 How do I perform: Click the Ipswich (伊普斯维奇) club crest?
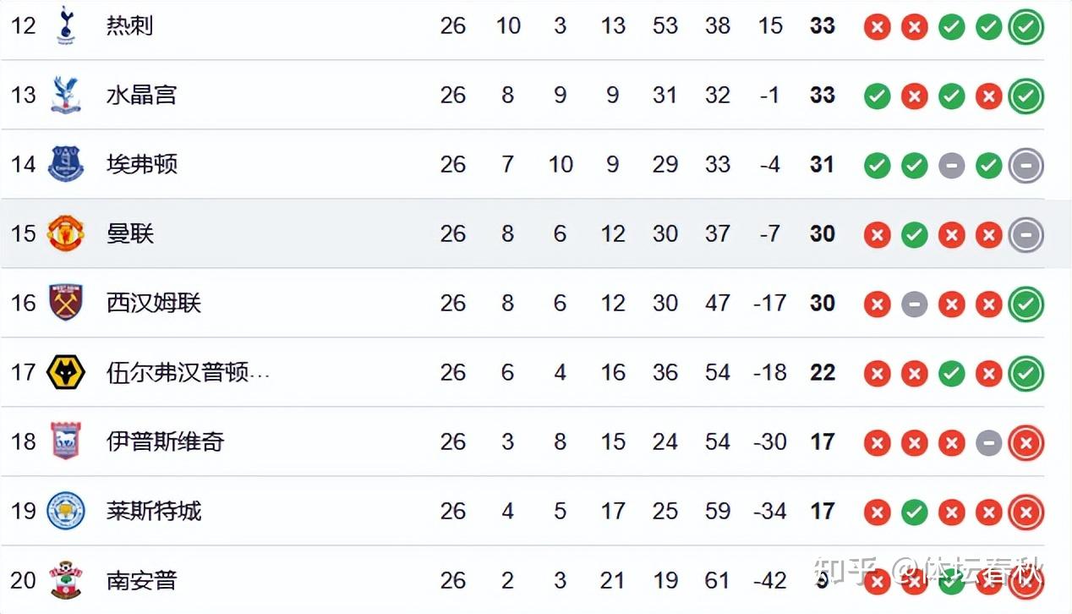click(x=65, y=441)
